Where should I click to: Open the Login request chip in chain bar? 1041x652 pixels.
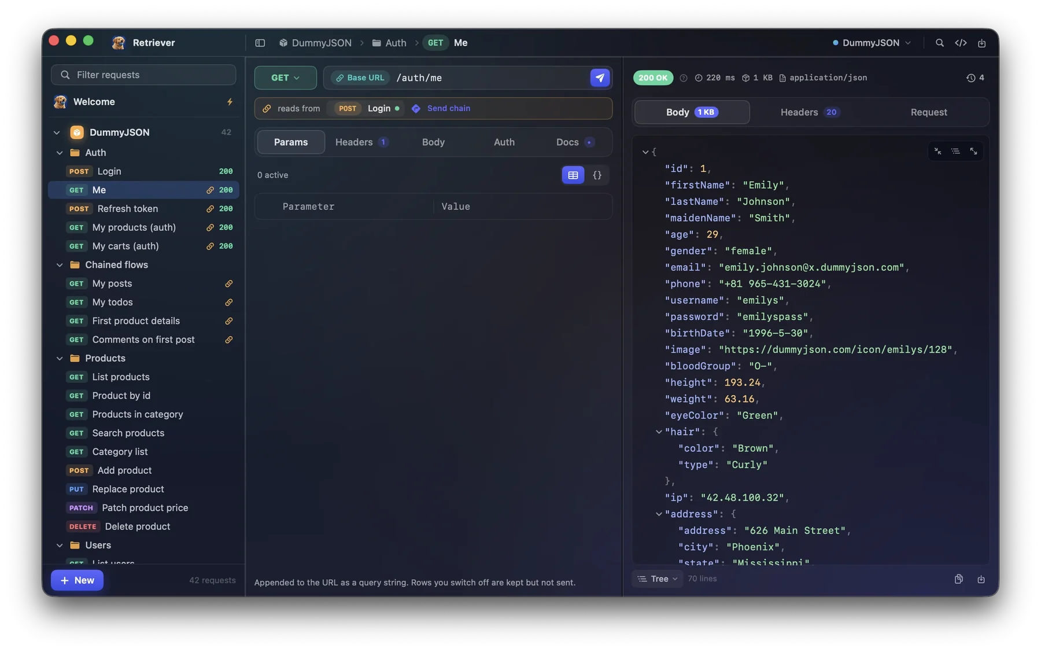[368, 108]
